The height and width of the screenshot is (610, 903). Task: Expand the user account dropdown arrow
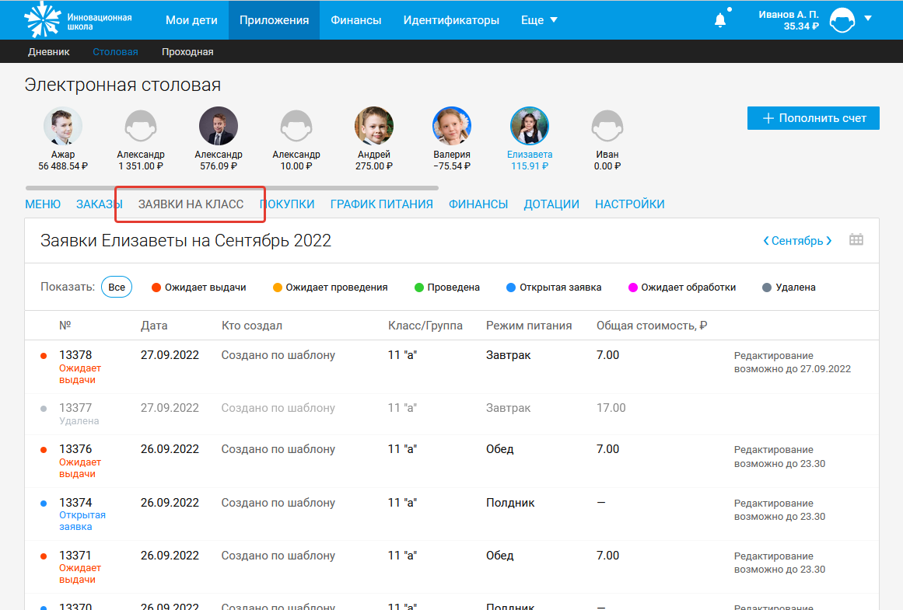coord(868,19)
